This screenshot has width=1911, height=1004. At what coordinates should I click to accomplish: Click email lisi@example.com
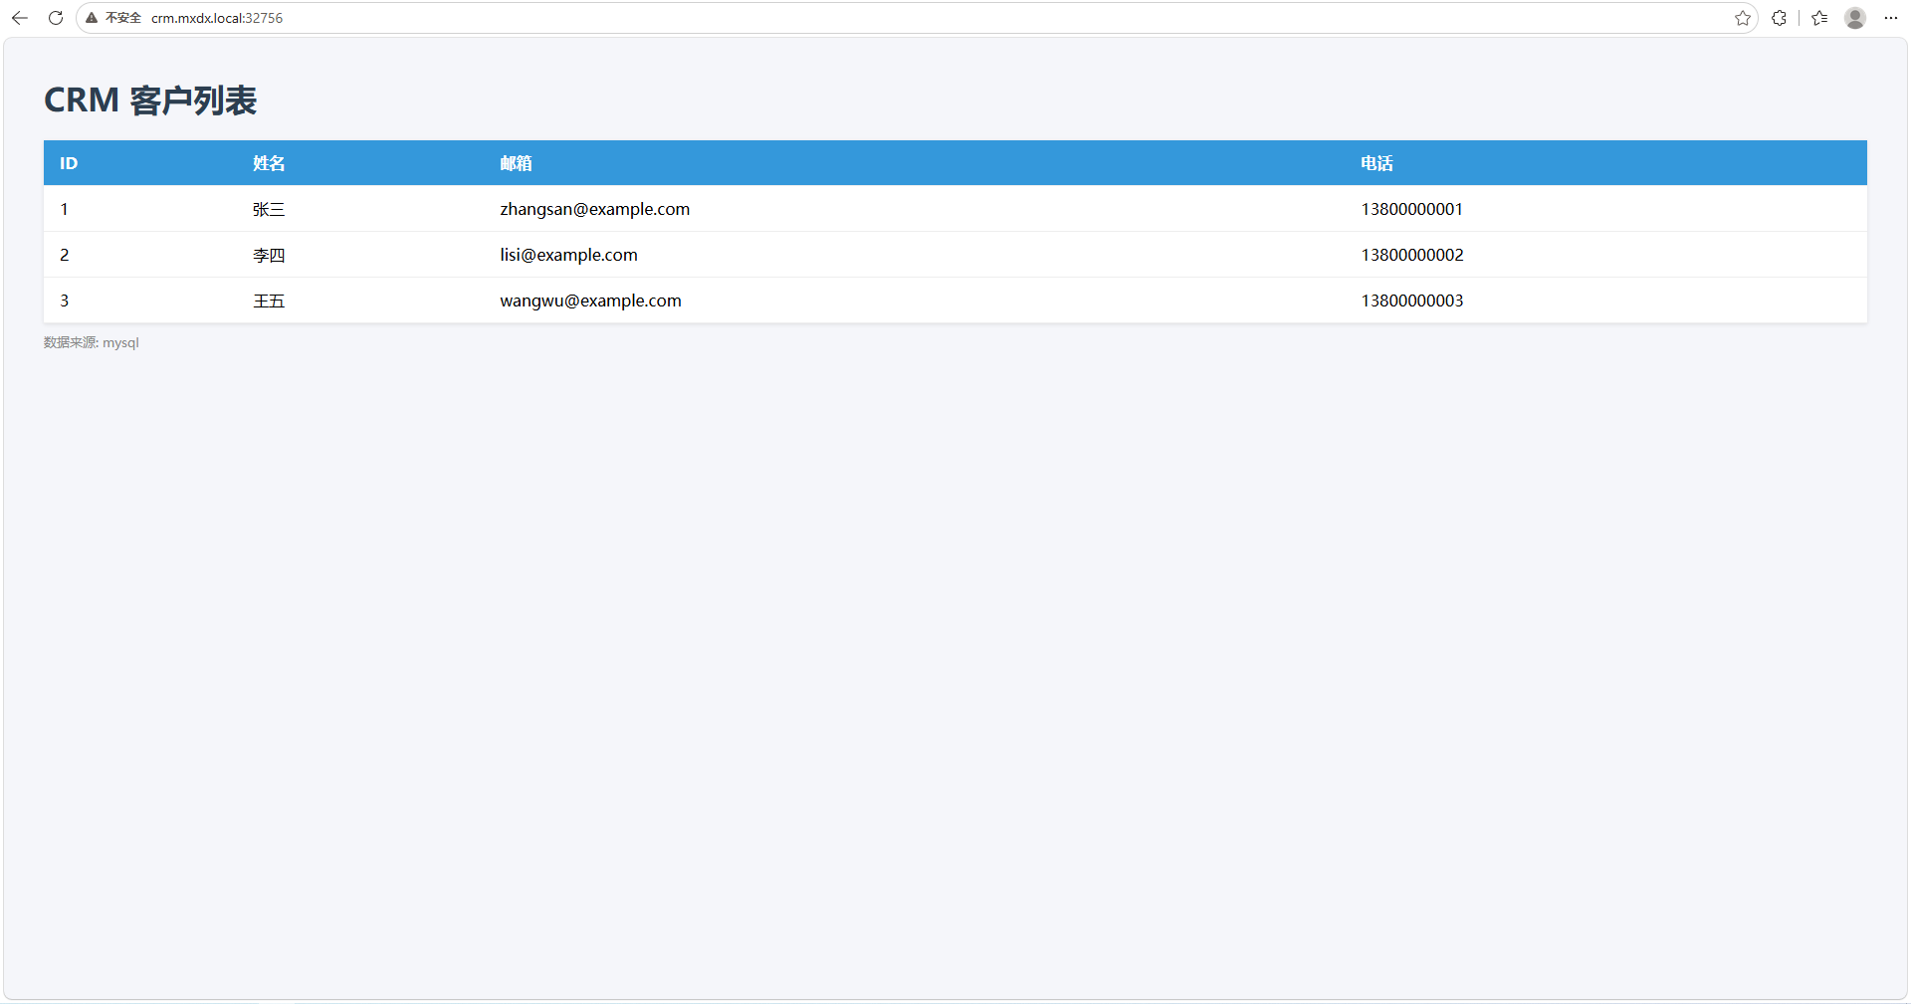[568, 255]
